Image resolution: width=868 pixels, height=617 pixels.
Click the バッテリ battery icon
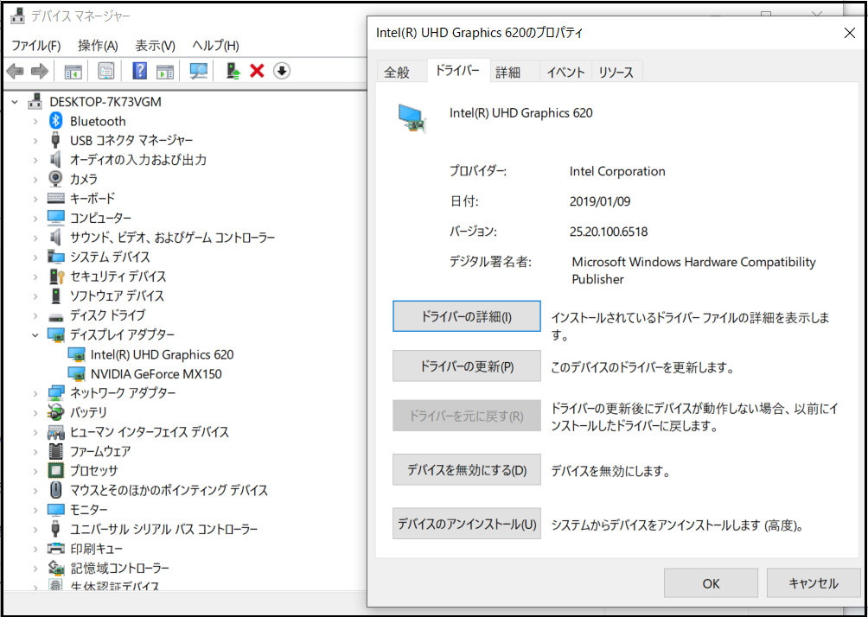click(x=55, y=412)
